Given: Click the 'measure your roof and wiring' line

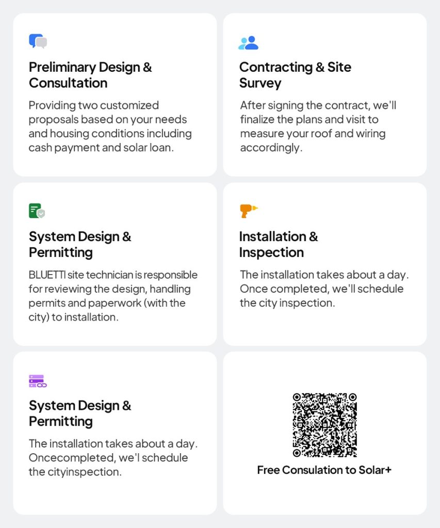Looking at the screenshot, I should click(313, 134).
